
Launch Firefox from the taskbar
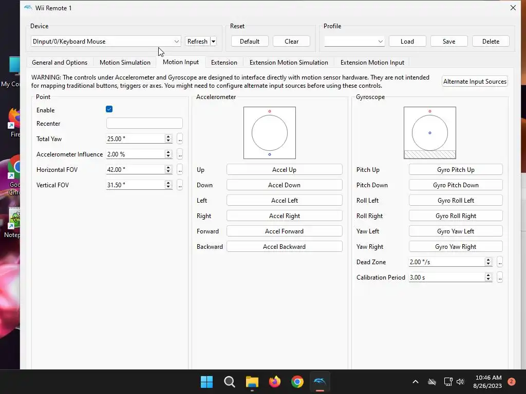[x=275, y=382]
